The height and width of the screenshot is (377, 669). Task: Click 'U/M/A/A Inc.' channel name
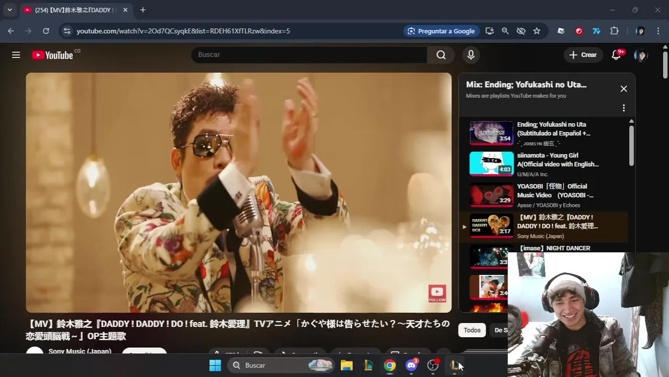(532, 174)
